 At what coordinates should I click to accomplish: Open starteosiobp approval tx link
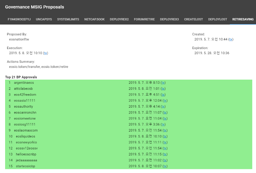165,166
